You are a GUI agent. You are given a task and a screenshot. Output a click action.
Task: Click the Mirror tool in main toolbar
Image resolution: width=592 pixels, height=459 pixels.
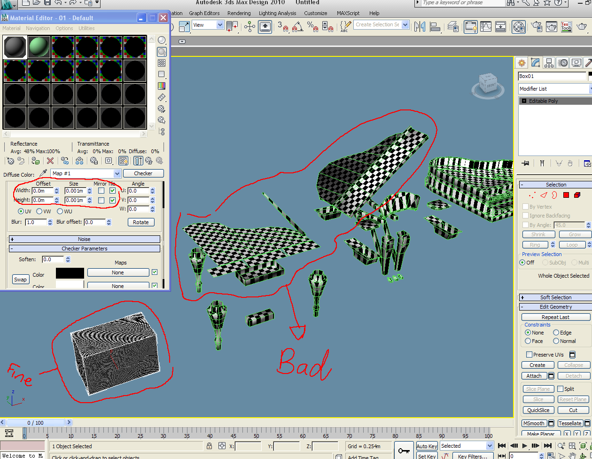click(420, 26)
